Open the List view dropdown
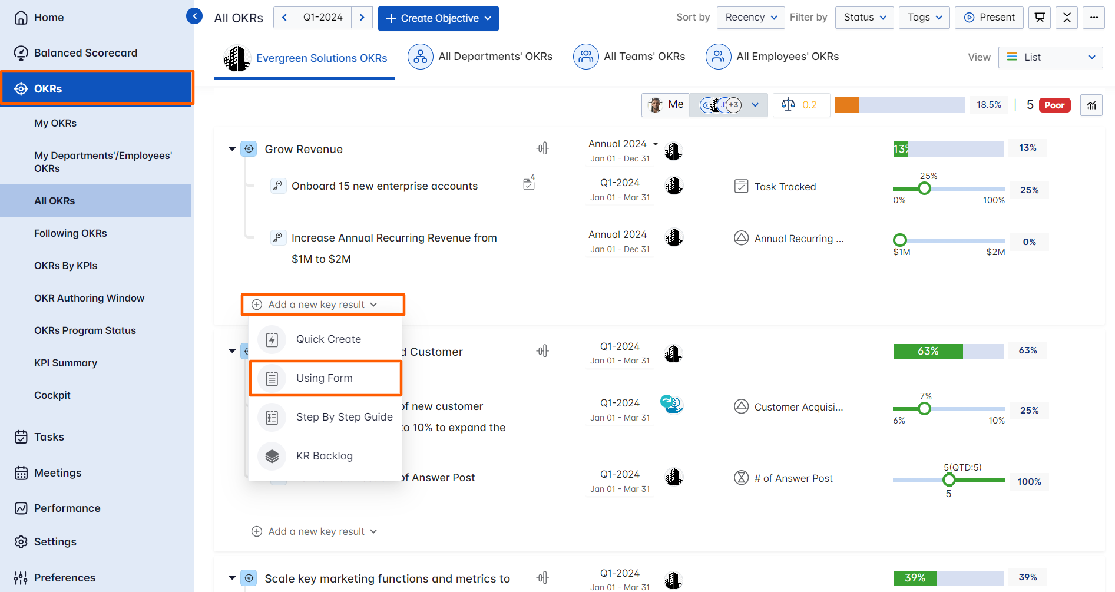1115x592 pixels. 1050,57
